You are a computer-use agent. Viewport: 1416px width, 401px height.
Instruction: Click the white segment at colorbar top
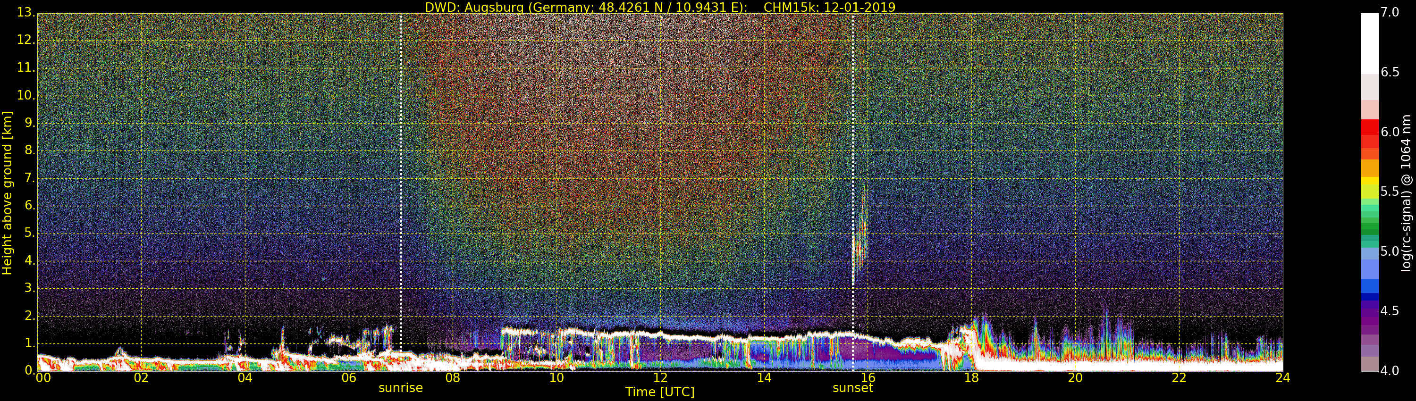coord(1369,44)
